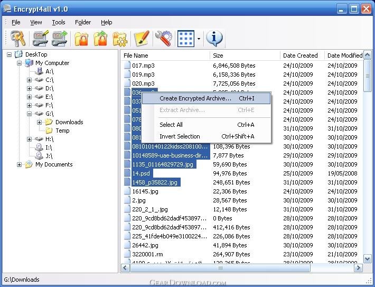
Task: Expand the E:\ drive node
Action: (x=29, y=97)
